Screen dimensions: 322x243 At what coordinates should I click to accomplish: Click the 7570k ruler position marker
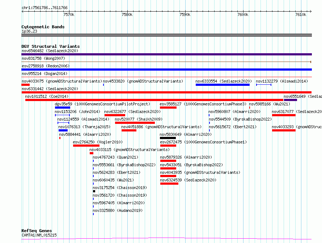click(69, 14)
